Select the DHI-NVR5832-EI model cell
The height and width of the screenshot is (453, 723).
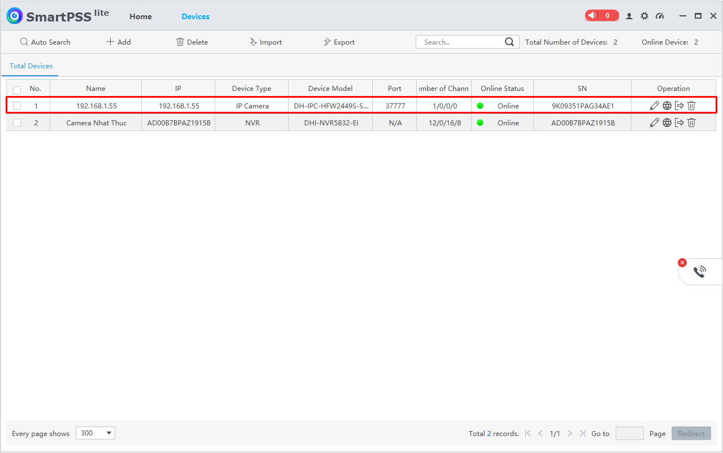tap(330, 123)
